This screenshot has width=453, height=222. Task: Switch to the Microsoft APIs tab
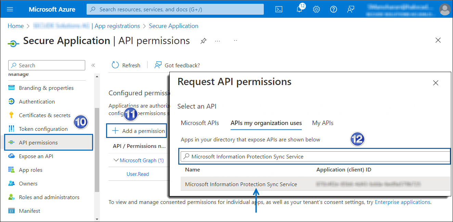[x=200, y=123]
